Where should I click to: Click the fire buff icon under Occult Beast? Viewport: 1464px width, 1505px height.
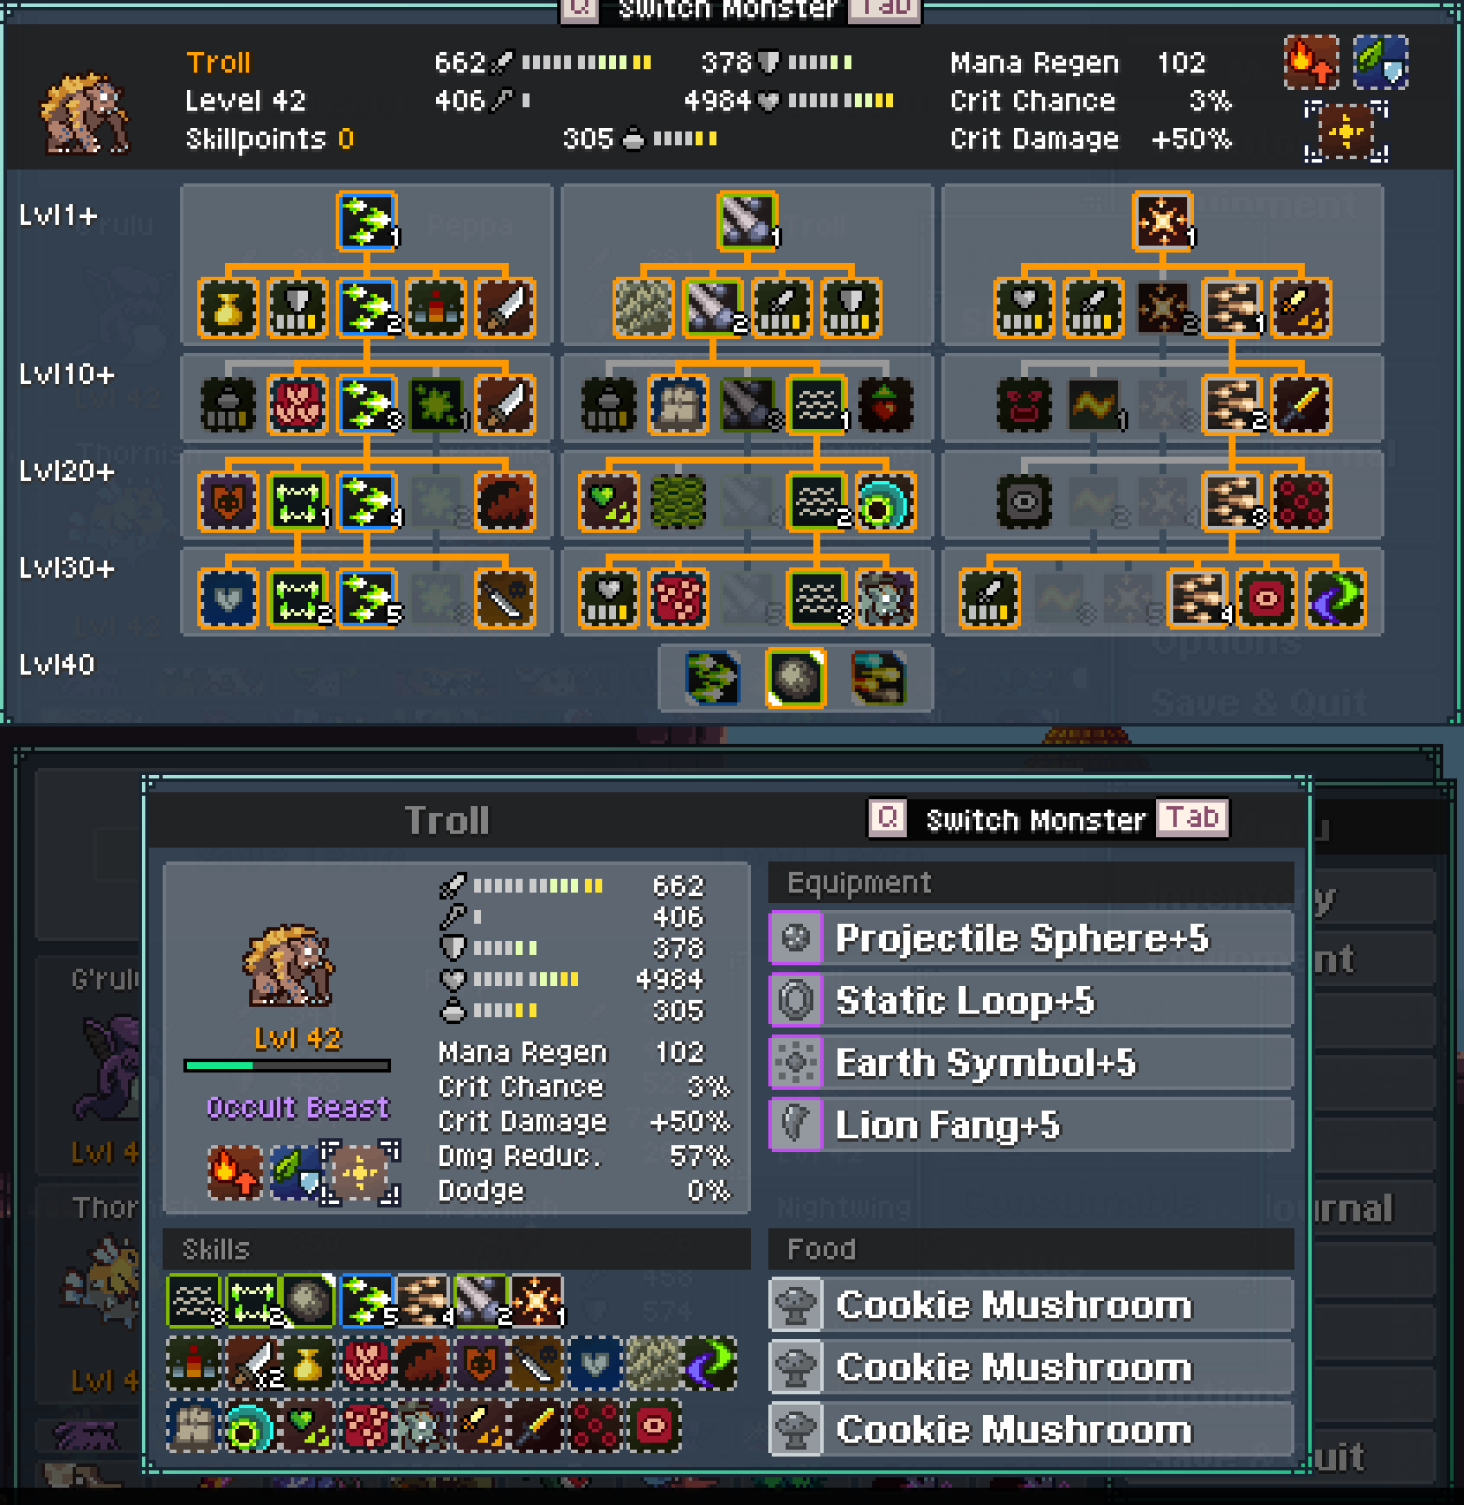click(235, 1173)
